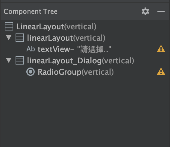This screenshot has height=147, width=170.
Task: Select the lowercase linearLayout(vertical) label
Action: pyautogui.click(x=66, y=38)
